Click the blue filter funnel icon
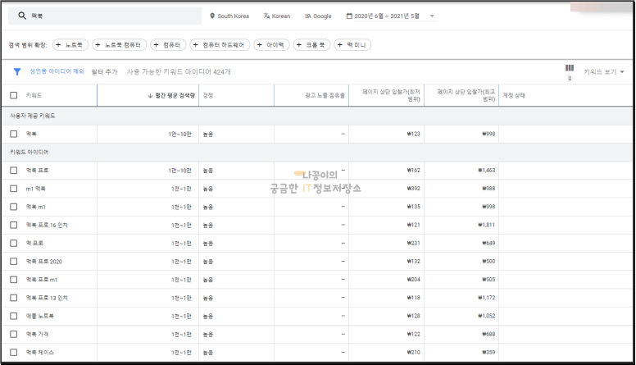The width and height of the screenshot is (636, 365). click(x=17, y=72)
